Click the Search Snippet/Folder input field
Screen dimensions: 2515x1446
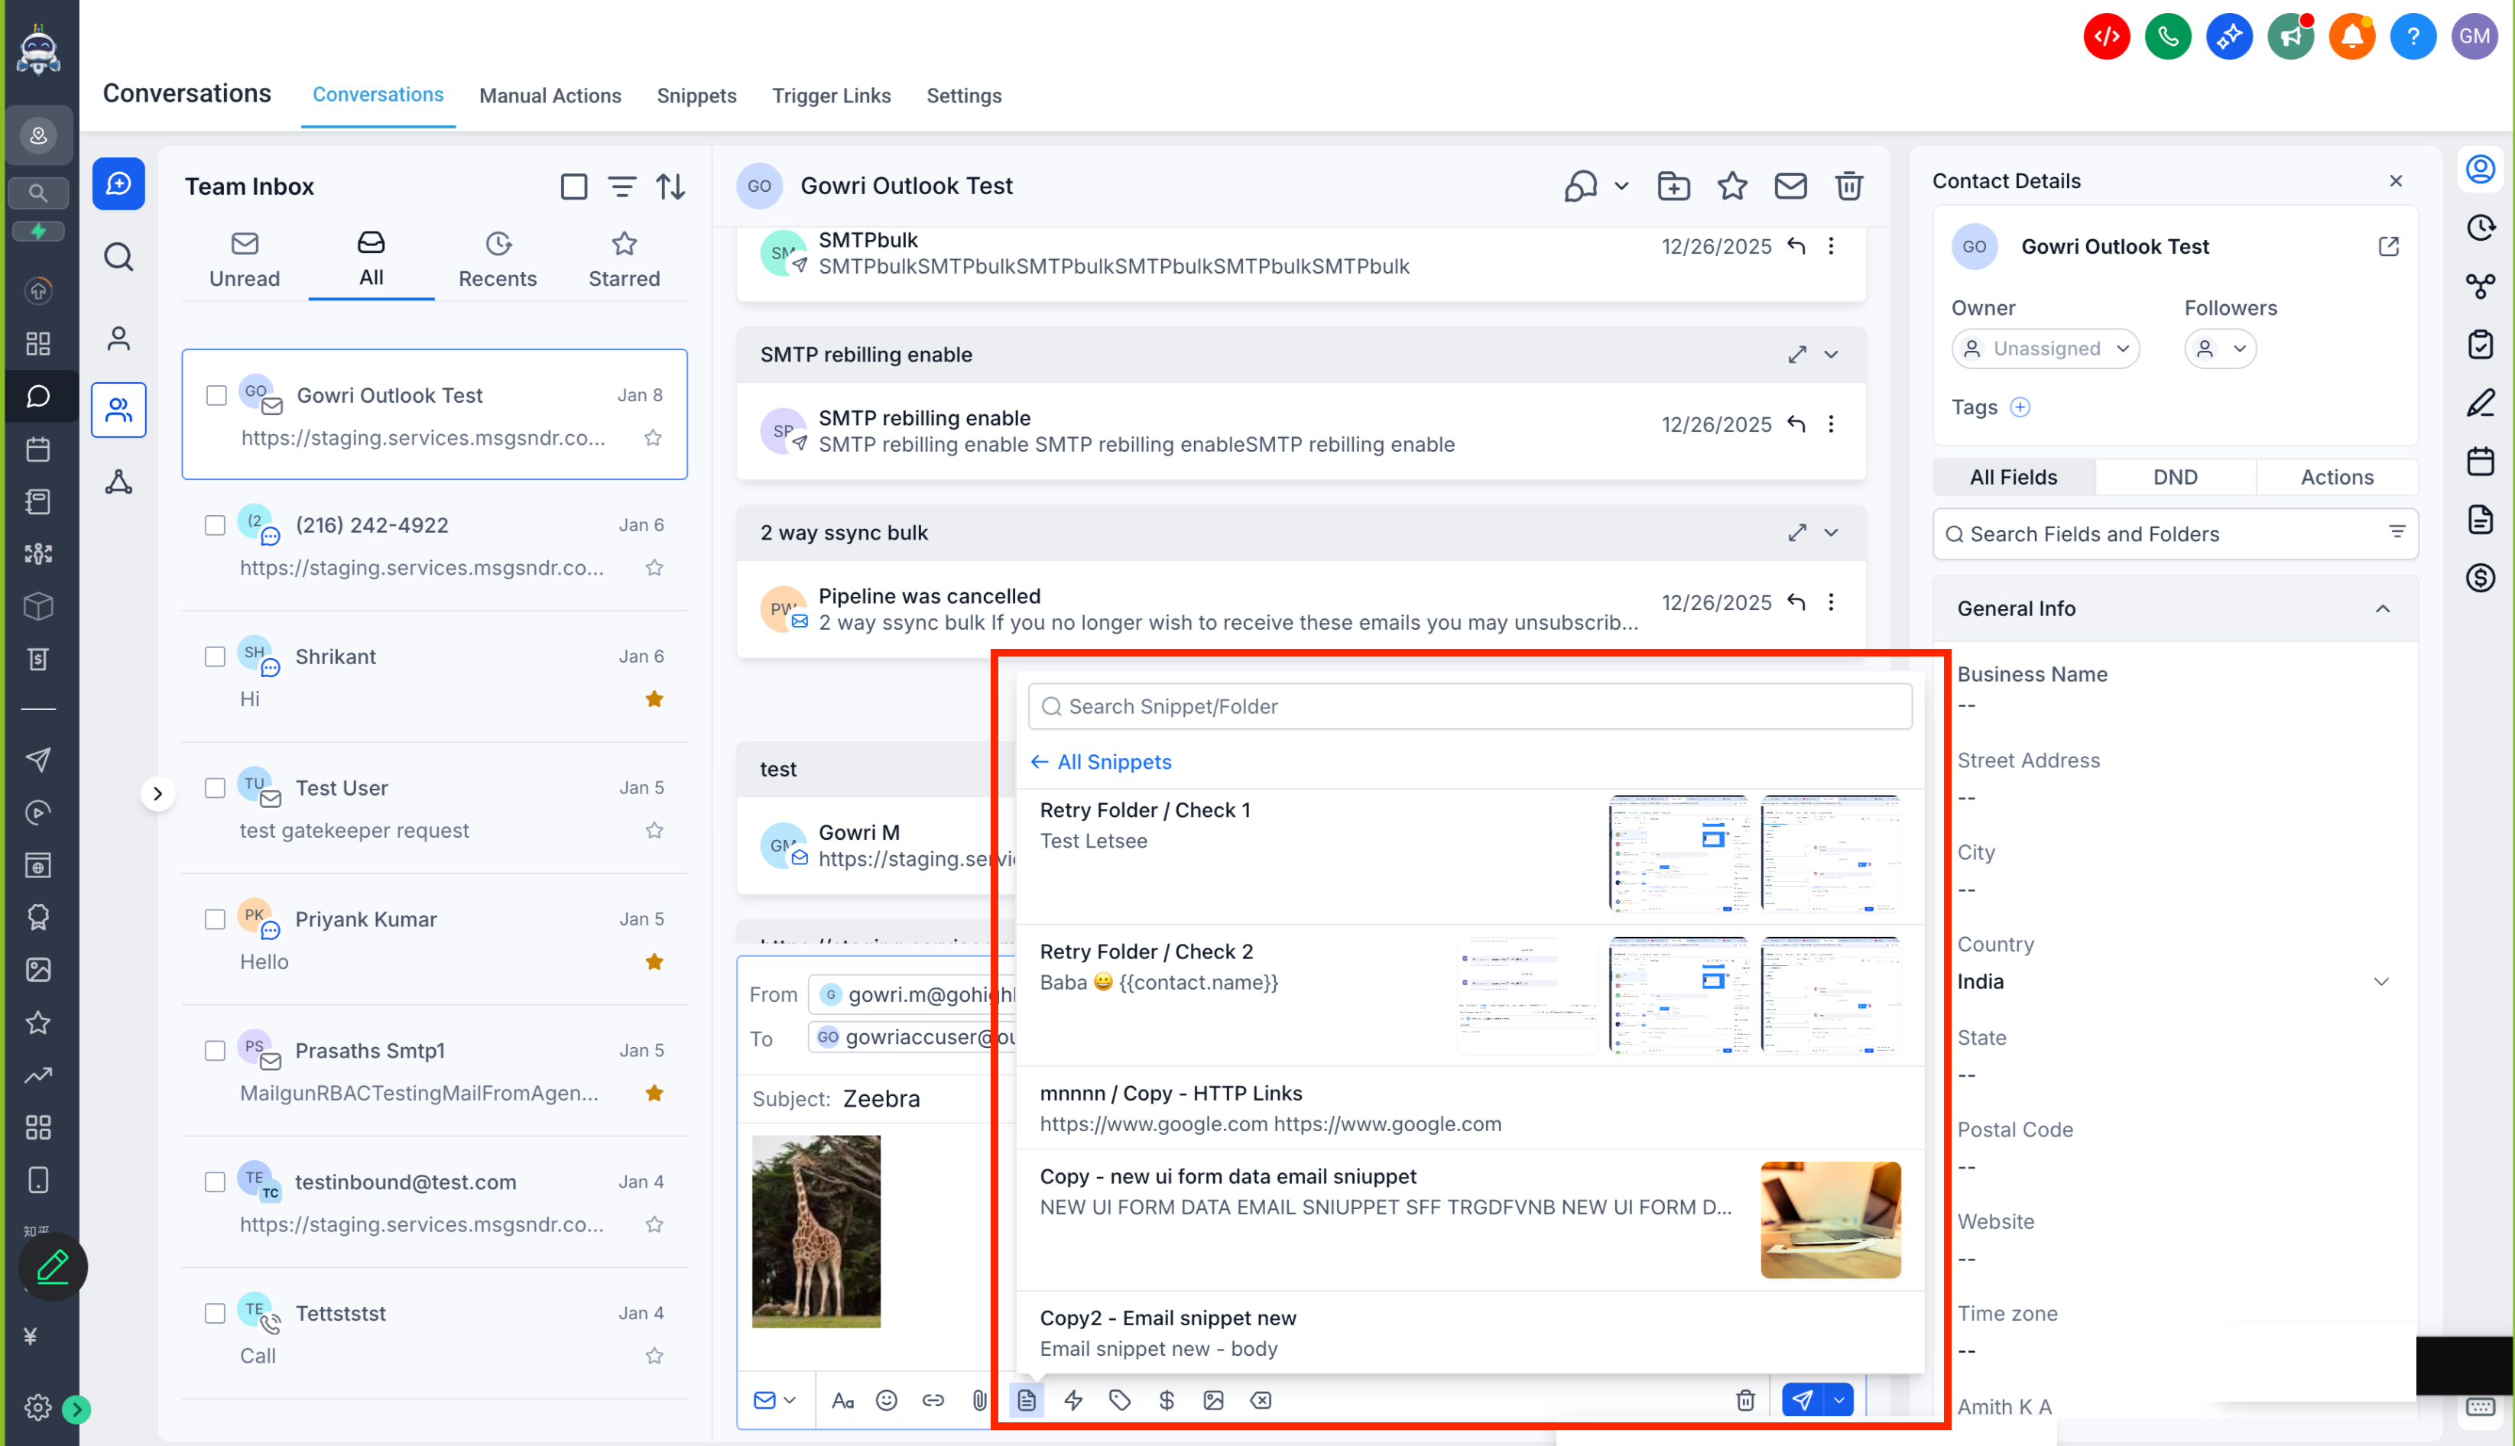pyautogui.click(x=1469, y=706)
